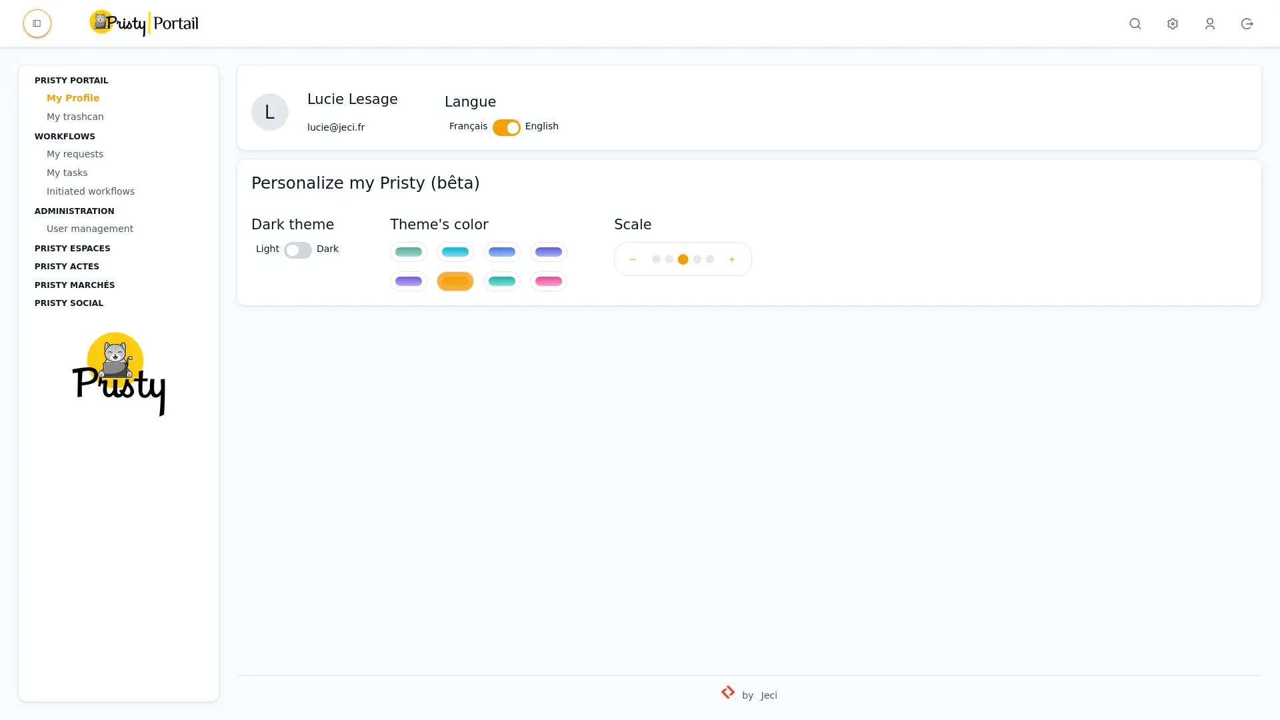1280x720 pixels.
Task: Select the fourth scale dot
Action: coord(697,259)
